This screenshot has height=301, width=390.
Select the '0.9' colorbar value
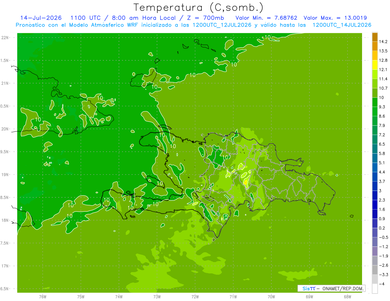click(x=382, y=219)
